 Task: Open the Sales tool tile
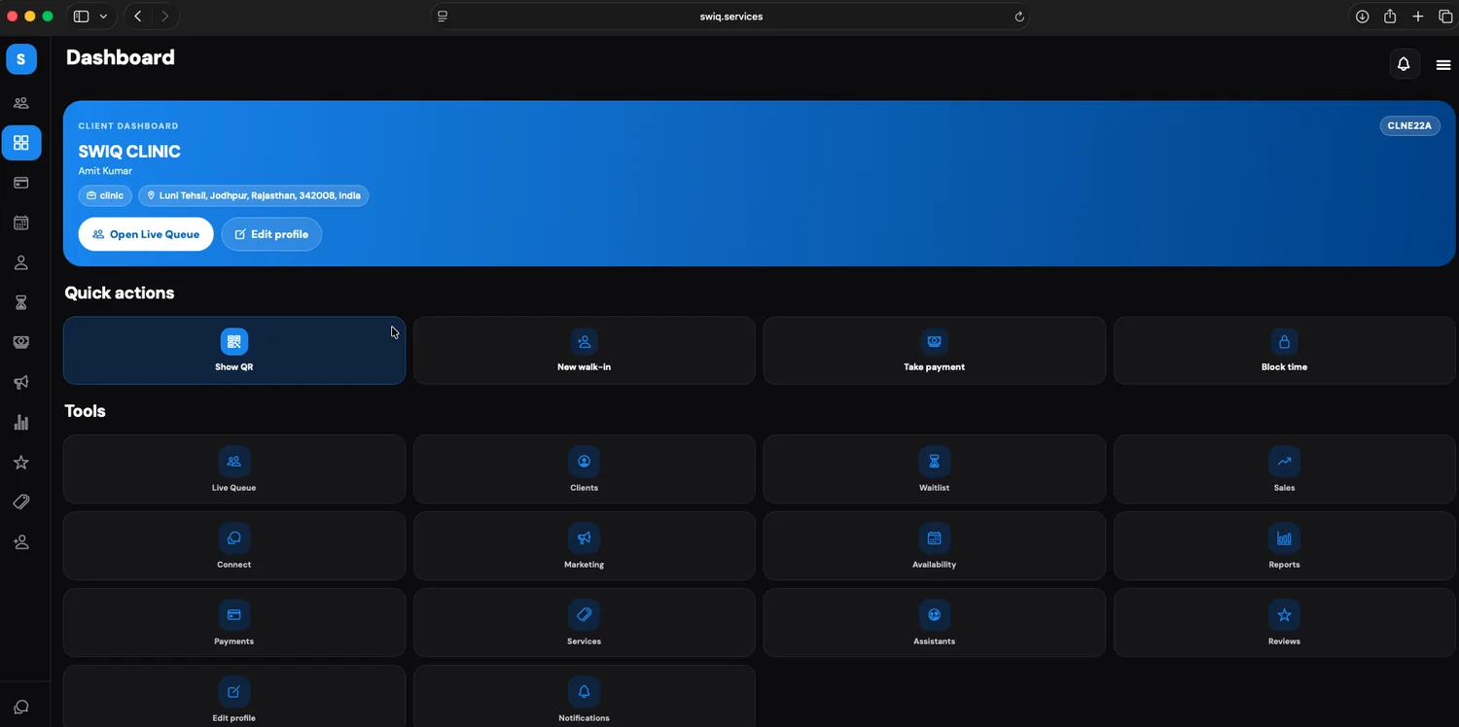point(1285,469)
